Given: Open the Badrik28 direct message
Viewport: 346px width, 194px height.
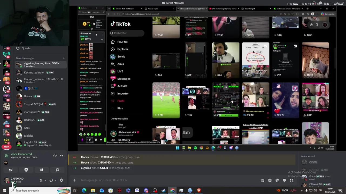Looking at the screenshot, I should (41, 120).
